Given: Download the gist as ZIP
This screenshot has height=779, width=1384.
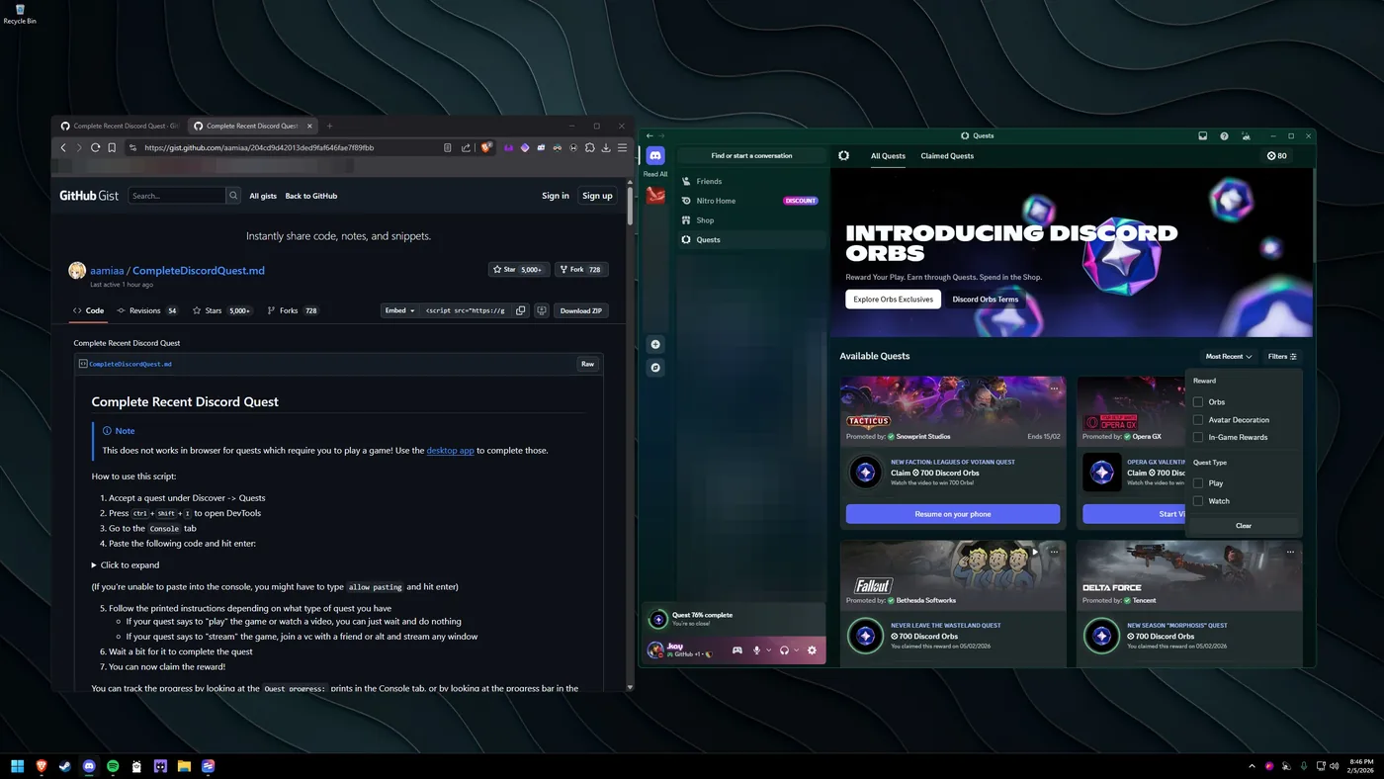Looking at the screenshot, I should point(580,310).
